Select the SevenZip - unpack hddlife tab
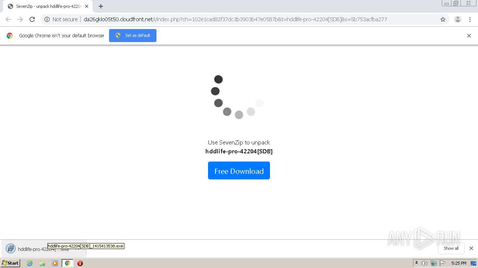Screen dimensions: 478x268 click(x=48, y=6)
